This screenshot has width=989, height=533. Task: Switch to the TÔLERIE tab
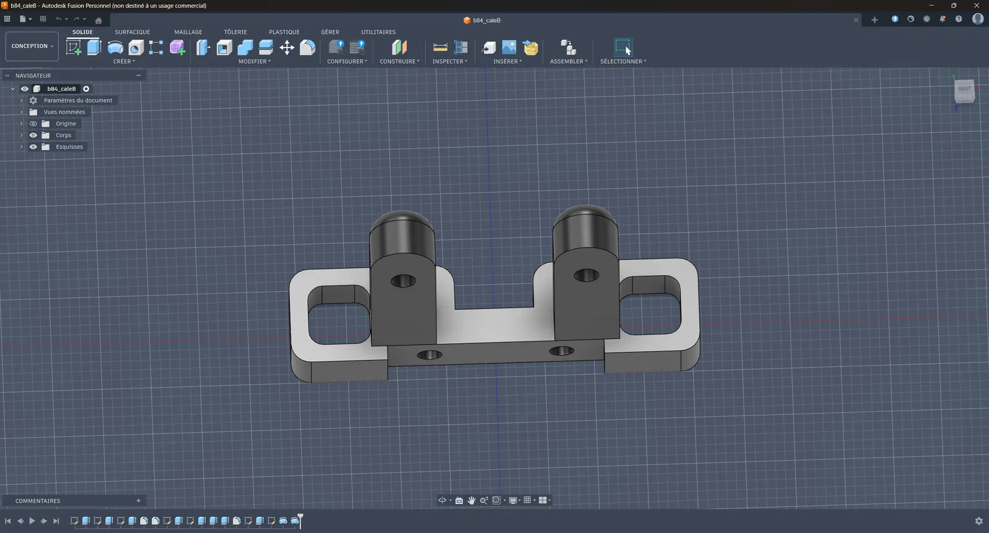[x=235, y=32]
